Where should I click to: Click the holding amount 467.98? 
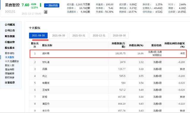pos(122,97)
